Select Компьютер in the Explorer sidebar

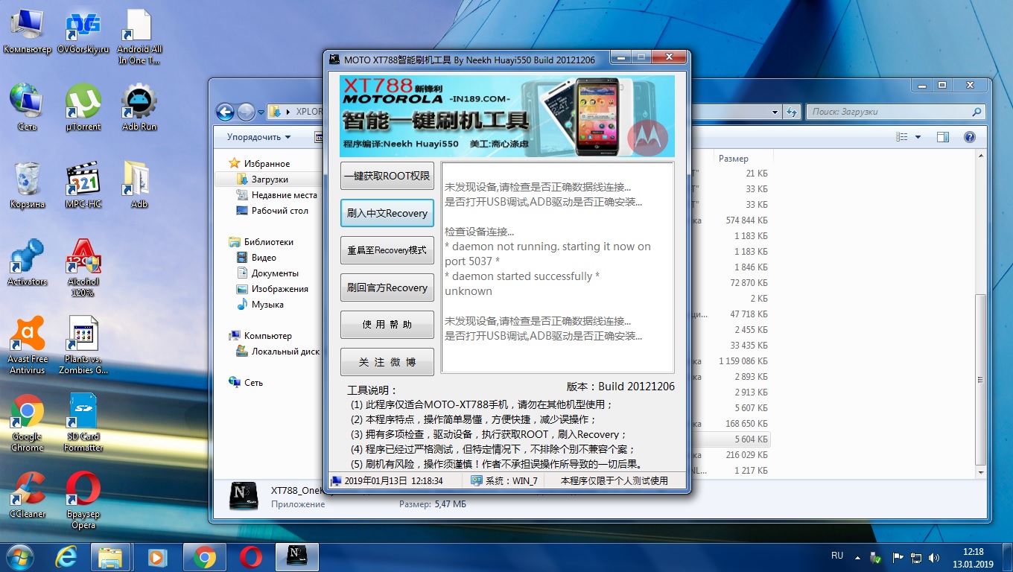tap(261, 336)
